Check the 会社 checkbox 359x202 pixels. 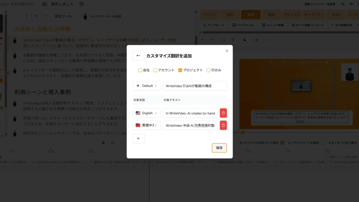140,70
